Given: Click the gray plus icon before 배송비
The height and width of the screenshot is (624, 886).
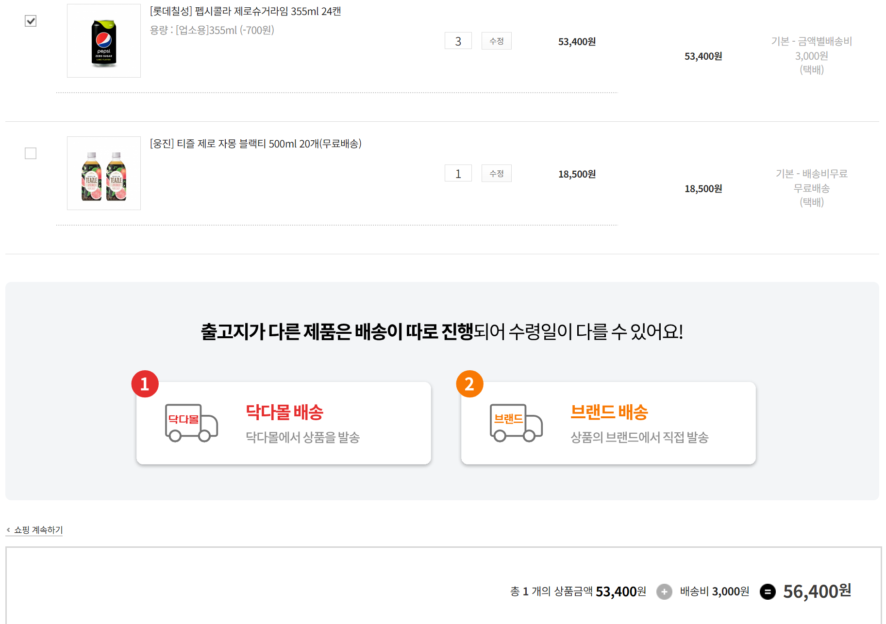Looking at the screenshot, I should (664, 591).
